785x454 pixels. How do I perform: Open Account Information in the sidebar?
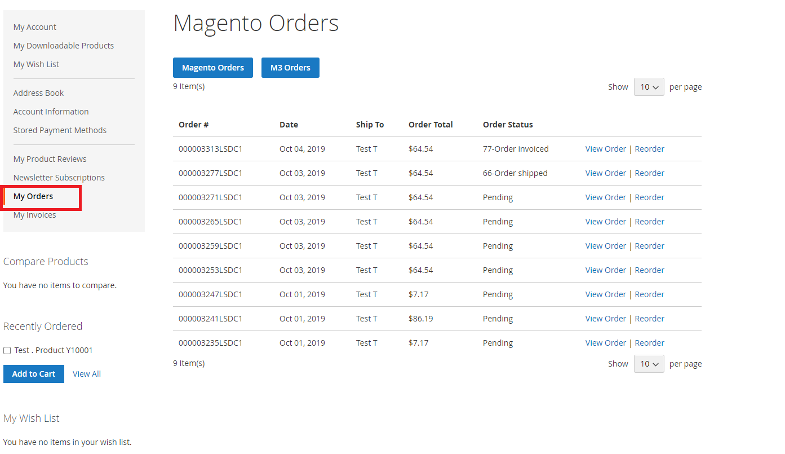[51, 112]
